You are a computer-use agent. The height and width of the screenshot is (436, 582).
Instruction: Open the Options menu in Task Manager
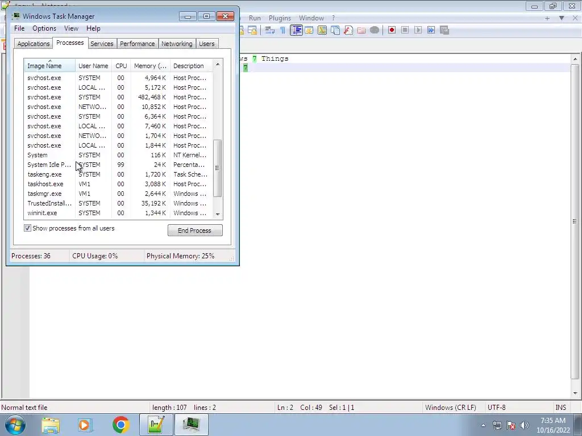point(44,28)
